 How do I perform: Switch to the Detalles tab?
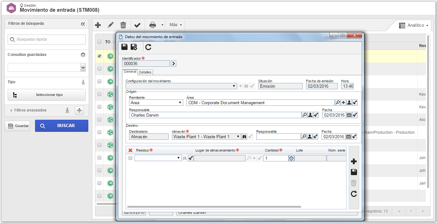click(x=145, y=72)
